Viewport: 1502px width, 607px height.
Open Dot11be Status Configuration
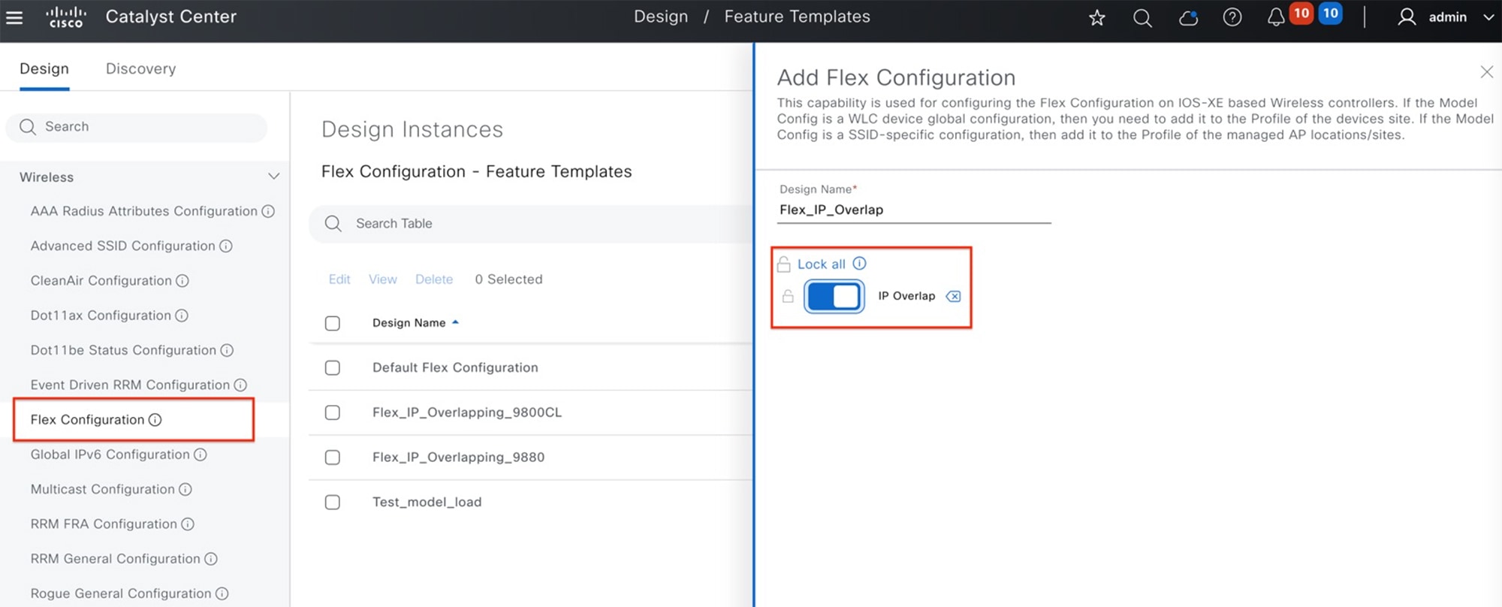coord(123,350)
